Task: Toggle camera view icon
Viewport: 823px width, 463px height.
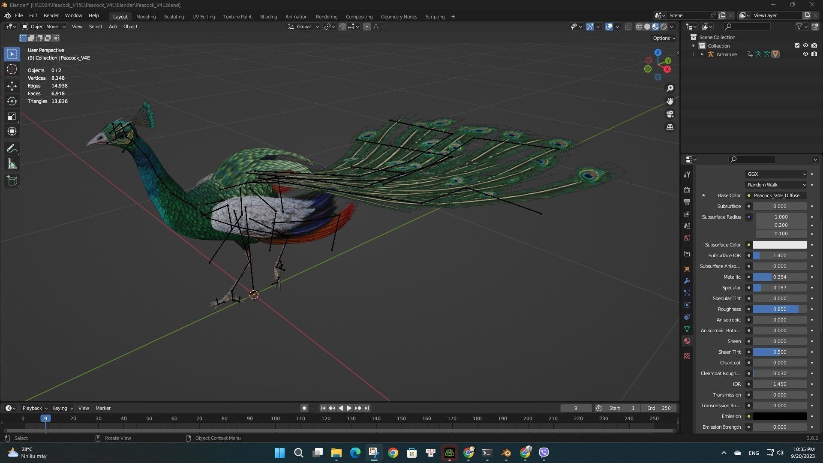Action: pos(670,114)
